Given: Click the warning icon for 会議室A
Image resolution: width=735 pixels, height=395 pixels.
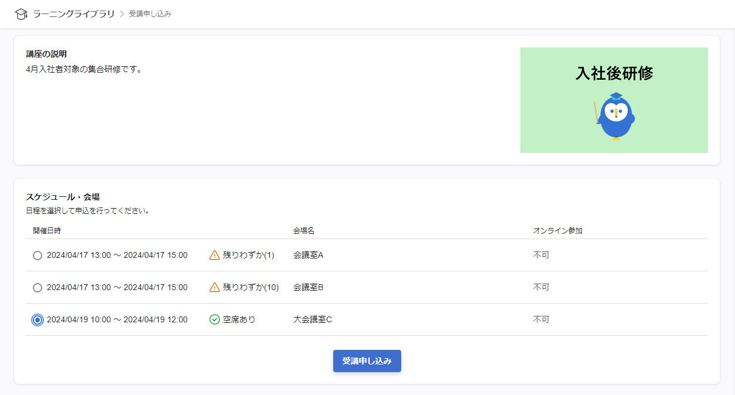Looking at the screenshot, I should click(x=215, y=255).
